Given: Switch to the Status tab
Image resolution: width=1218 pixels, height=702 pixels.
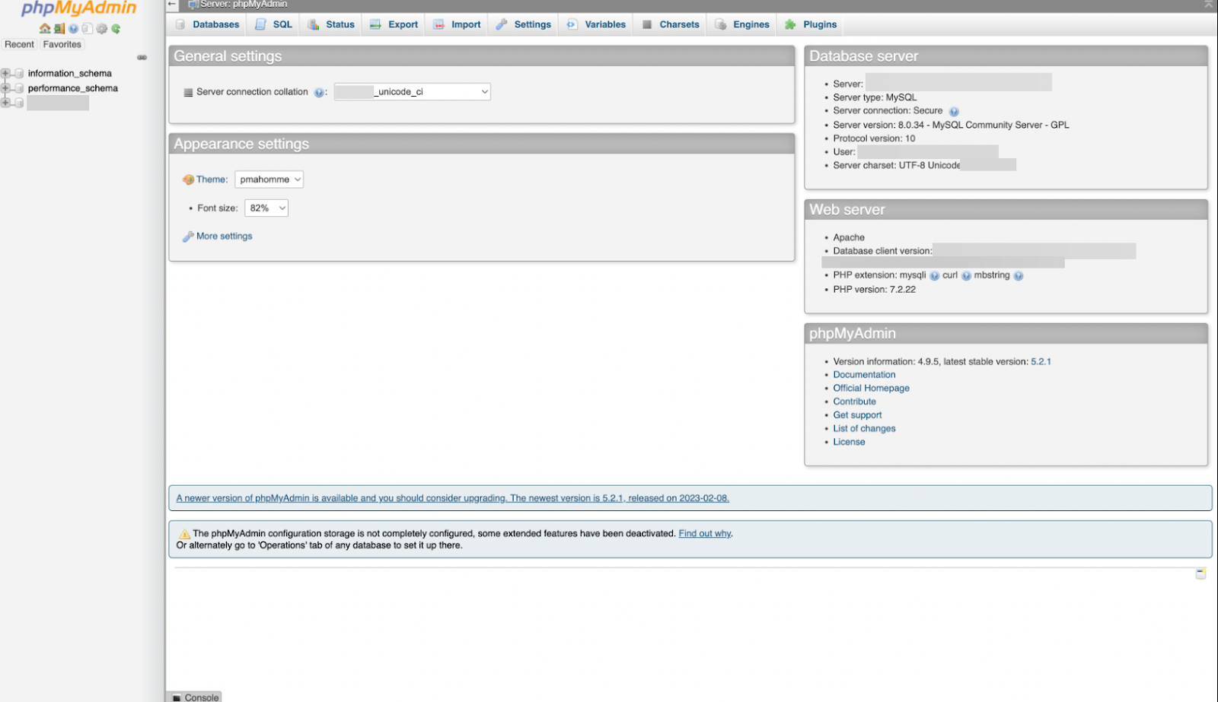Looking at the screenshot, I should click(331, 24).
